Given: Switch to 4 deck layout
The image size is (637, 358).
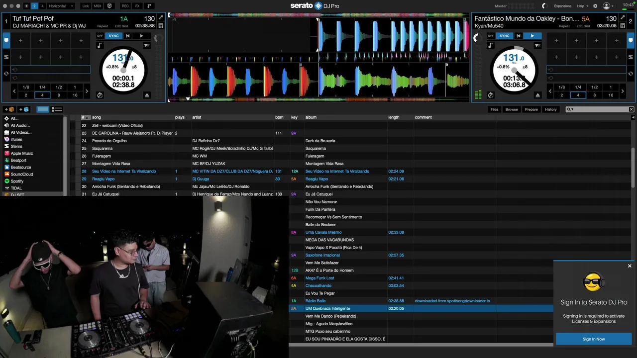Looking at the screenshot, I should click(42, 6).
